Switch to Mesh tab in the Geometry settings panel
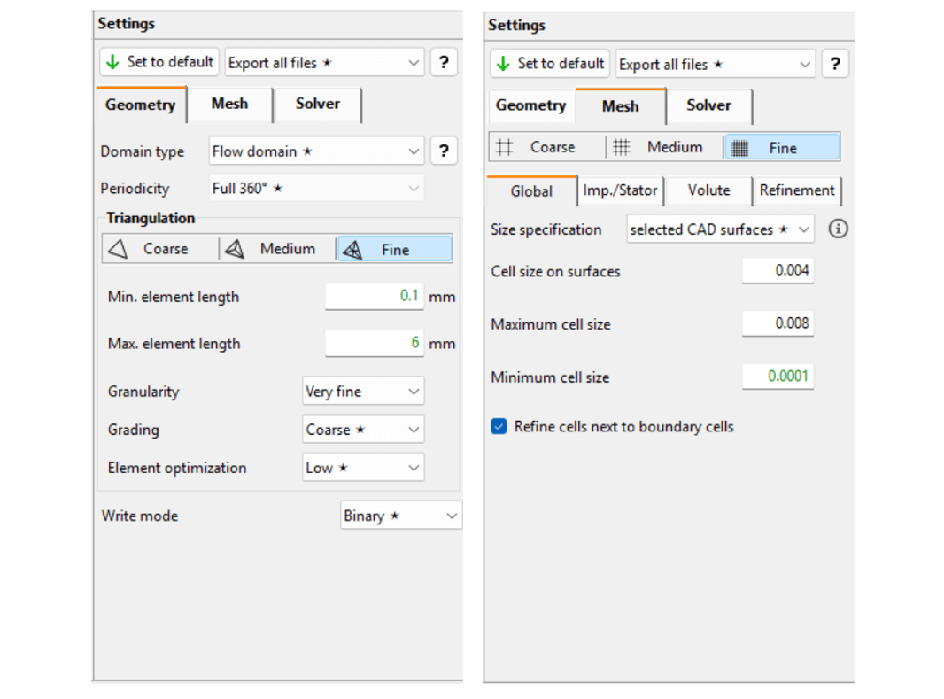This screenshot has width=944, height=699. point(229,105)
